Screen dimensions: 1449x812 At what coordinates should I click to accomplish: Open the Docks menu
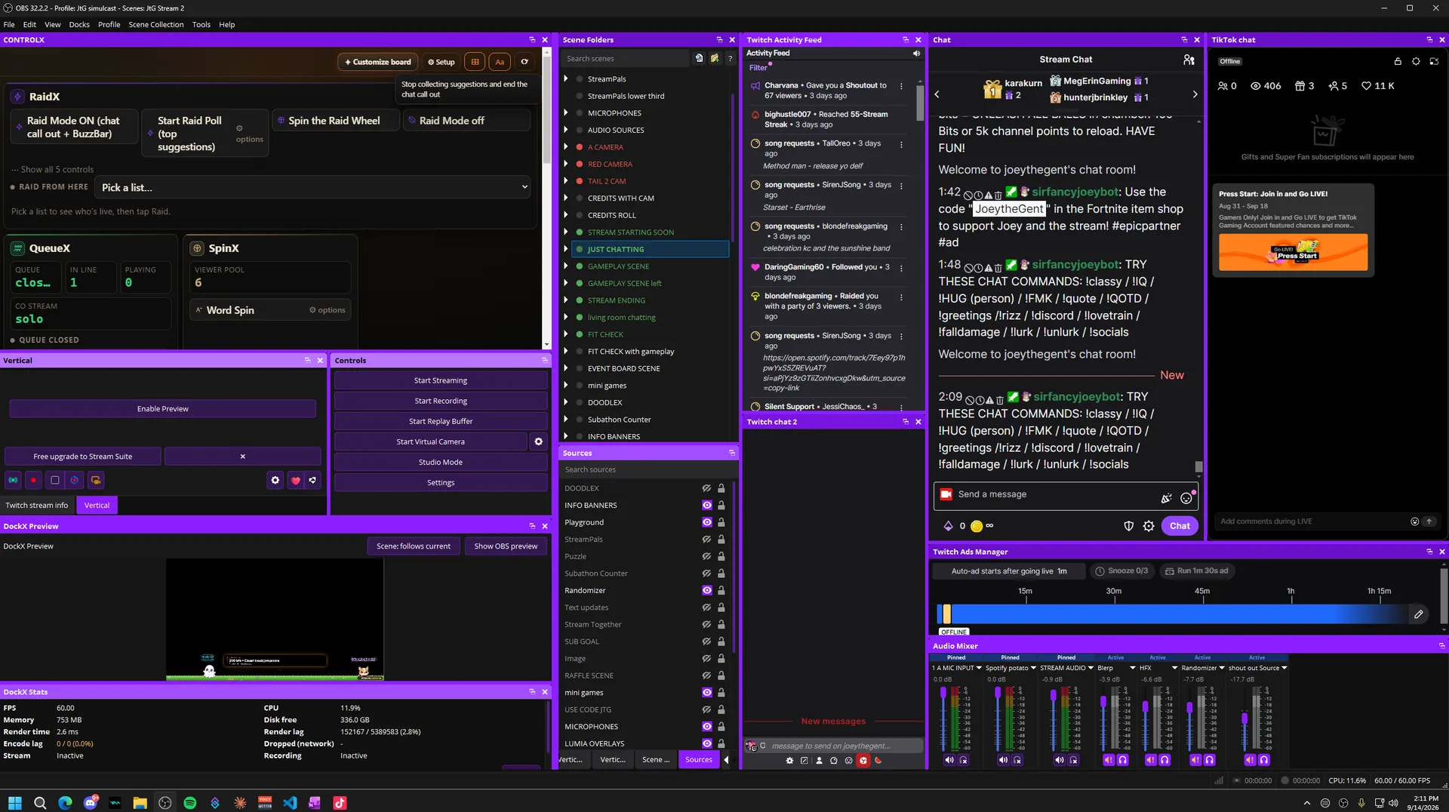(79, 24)
